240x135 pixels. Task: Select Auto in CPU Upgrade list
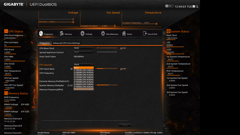point(83,68)
